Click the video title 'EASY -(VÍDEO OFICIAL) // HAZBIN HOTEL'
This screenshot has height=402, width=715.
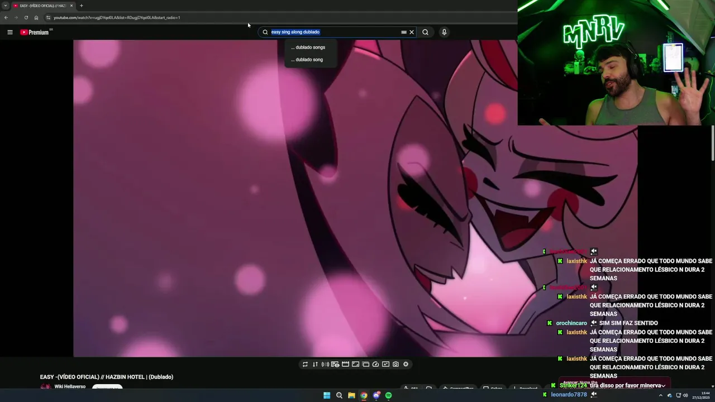coord(107,377)
